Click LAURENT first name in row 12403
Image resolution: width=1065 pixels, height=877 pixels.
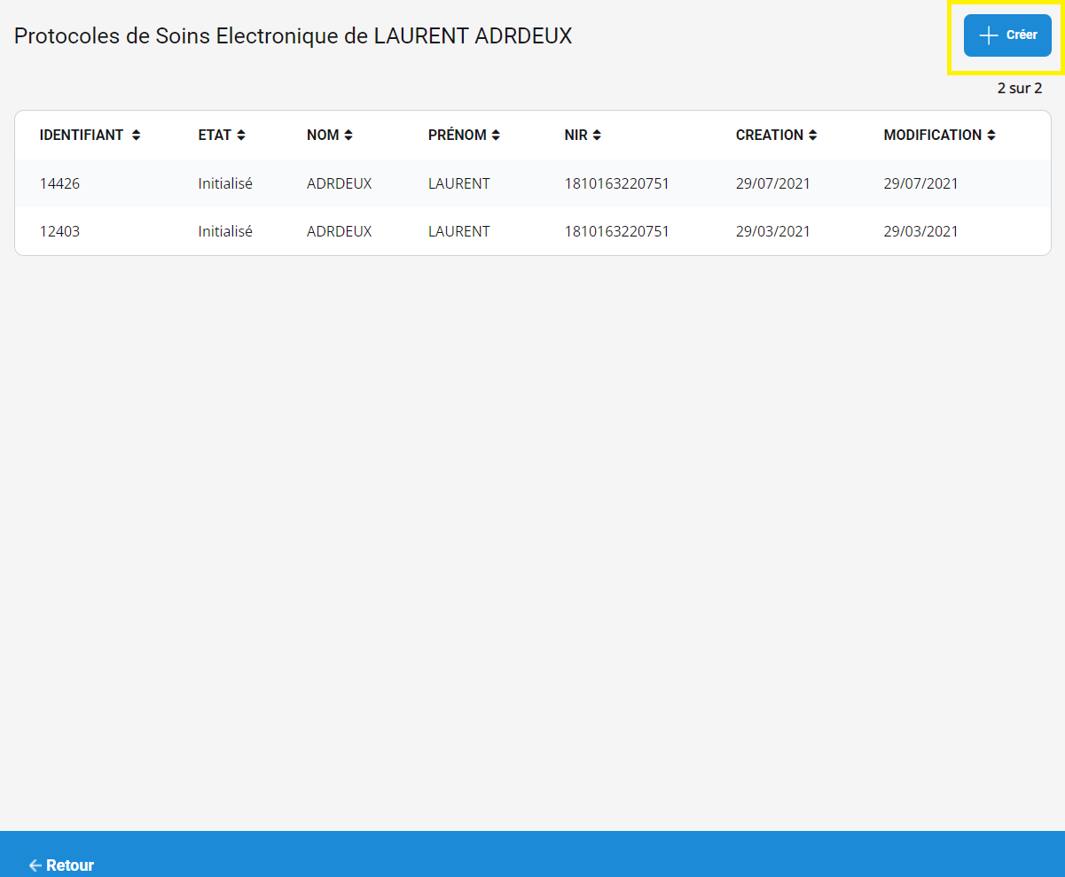(459, 231)
